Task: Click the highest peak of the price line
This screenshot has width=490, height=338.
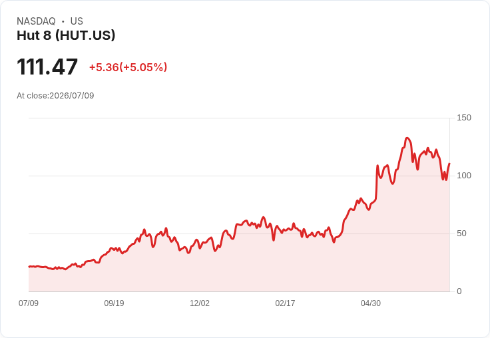Action: 407,138
